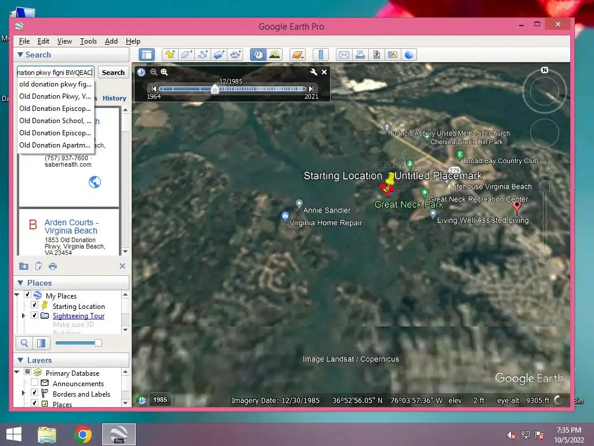The width and height of the screenshot is (594, 446).
Task: Open the File menu
Action: (24, 41)
